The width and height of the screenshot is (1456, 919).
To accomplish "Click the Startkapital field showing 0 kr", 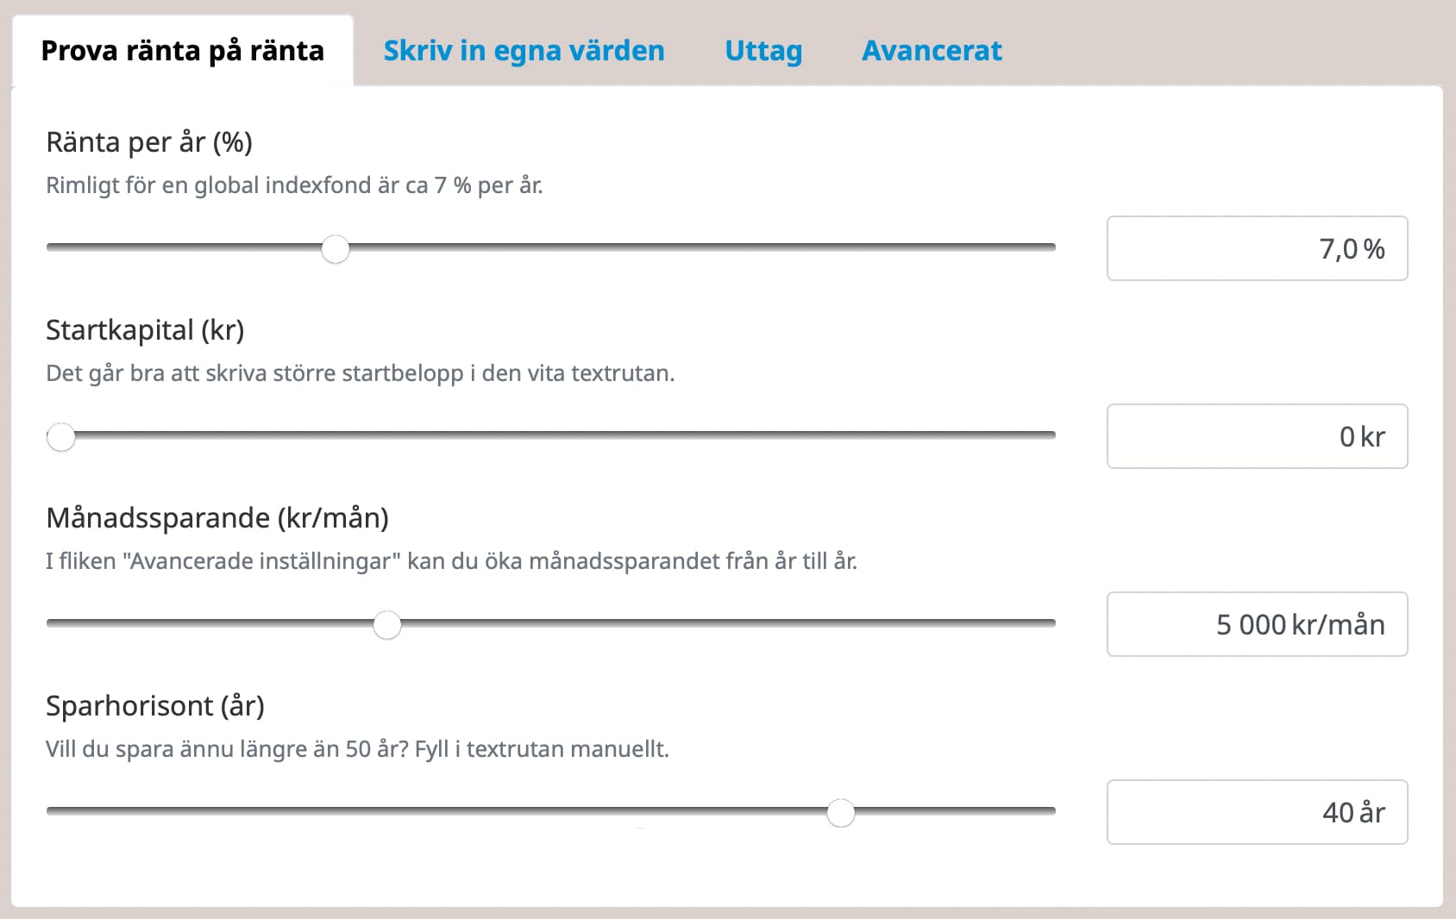I will [x=1257, y=437].
